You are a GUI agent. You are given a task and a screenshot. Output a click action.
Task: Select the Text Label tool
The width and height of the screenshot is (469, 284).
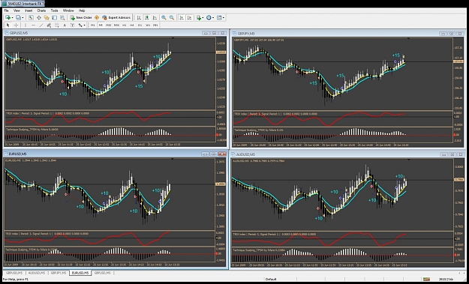(x=72, y=25)
